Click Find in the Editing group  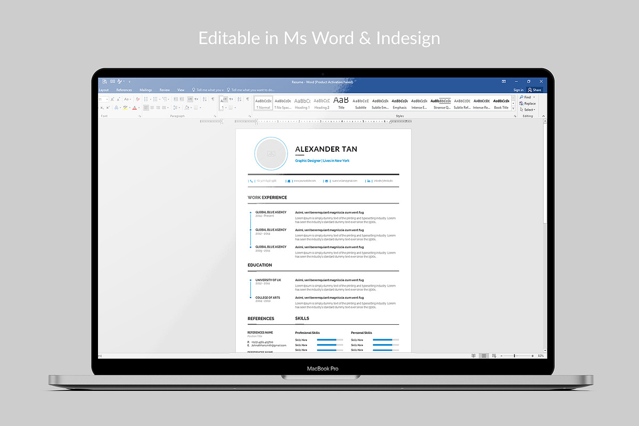click(x=526, y=97)
